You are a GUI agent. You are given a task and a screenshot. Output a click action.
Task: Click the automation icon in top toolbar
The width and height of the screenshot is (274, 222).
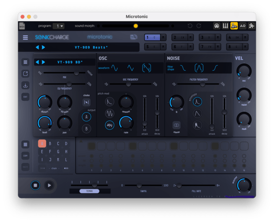point(243,26)
